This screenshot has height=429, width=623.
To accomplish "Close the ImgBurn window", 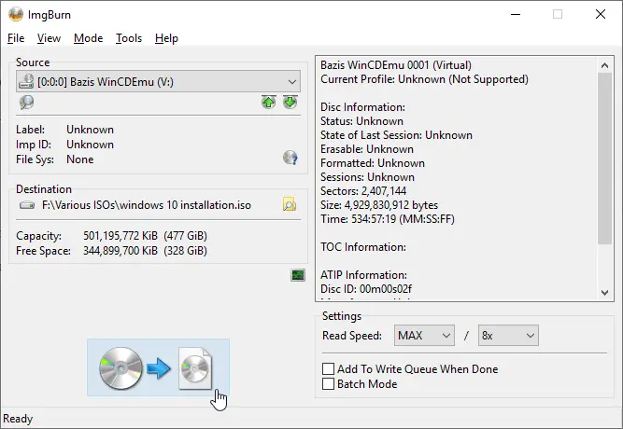I will 601,14.
